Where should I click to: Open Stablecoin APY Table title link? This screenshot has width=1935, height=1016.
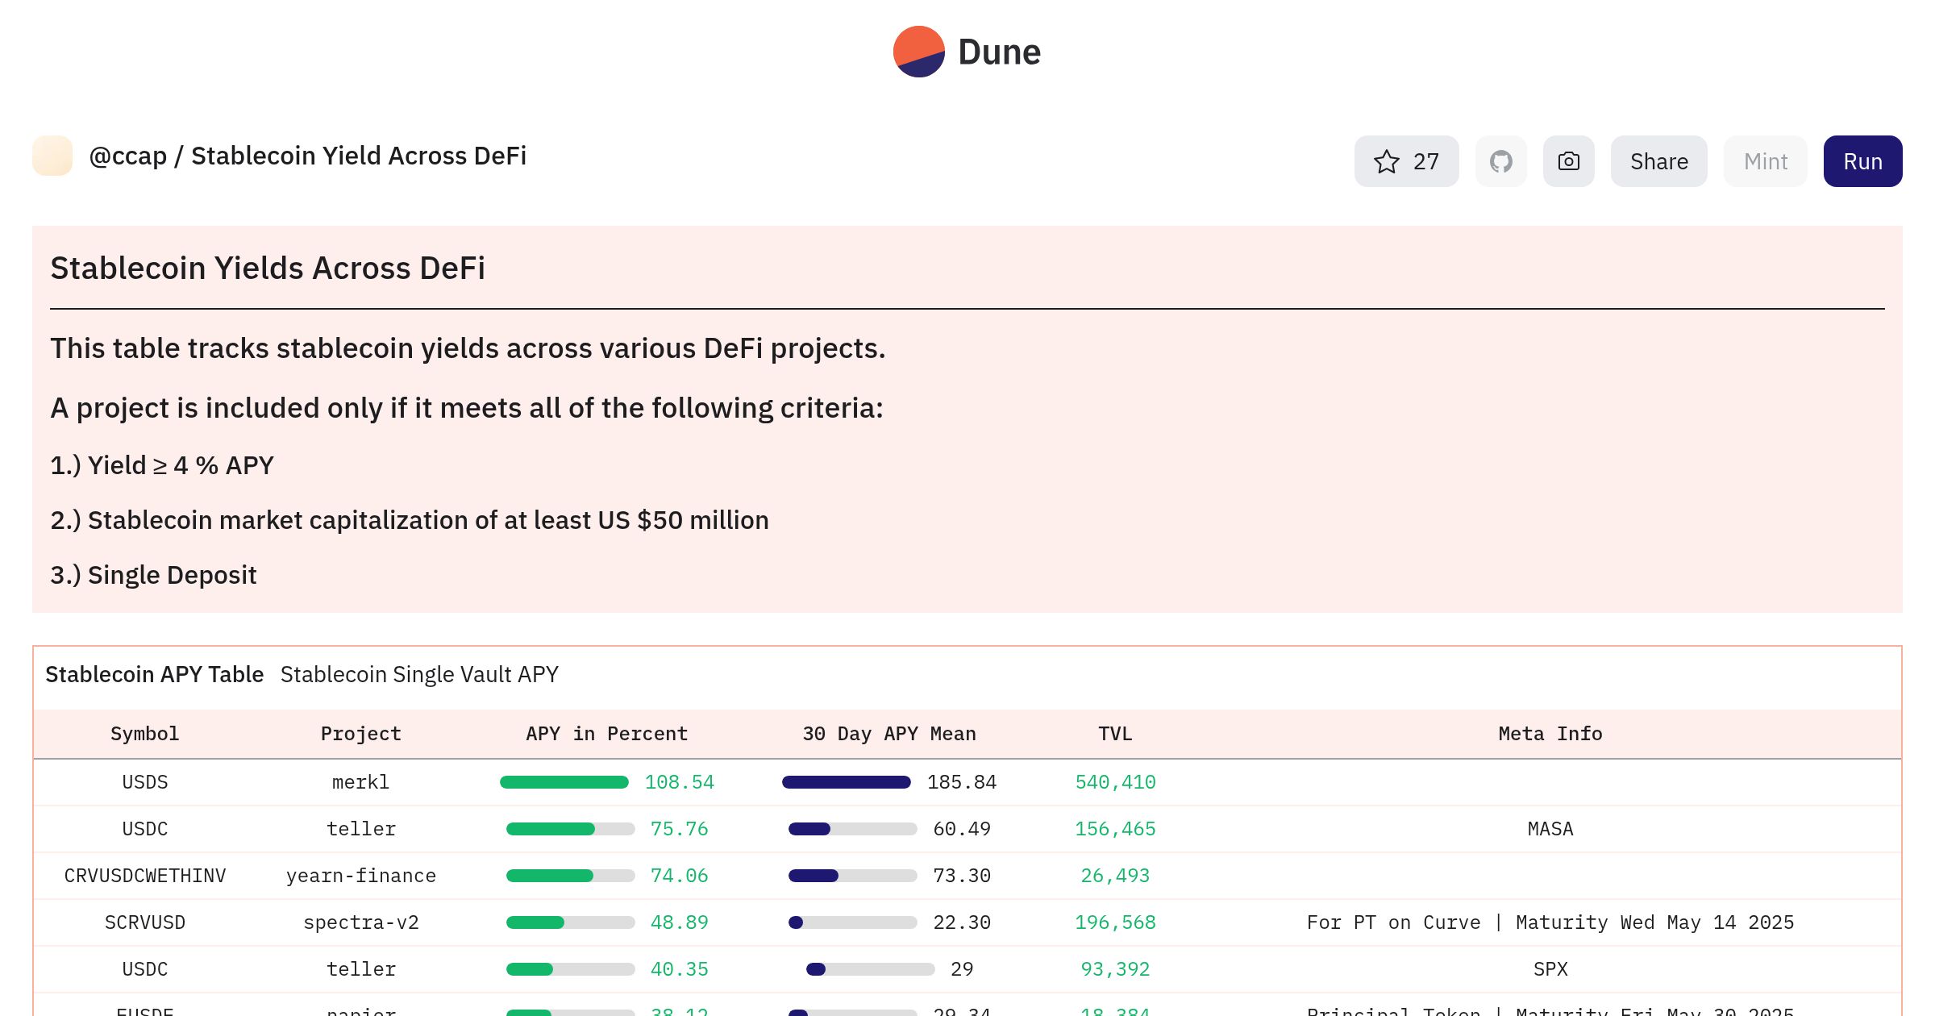tap(154, 674)
